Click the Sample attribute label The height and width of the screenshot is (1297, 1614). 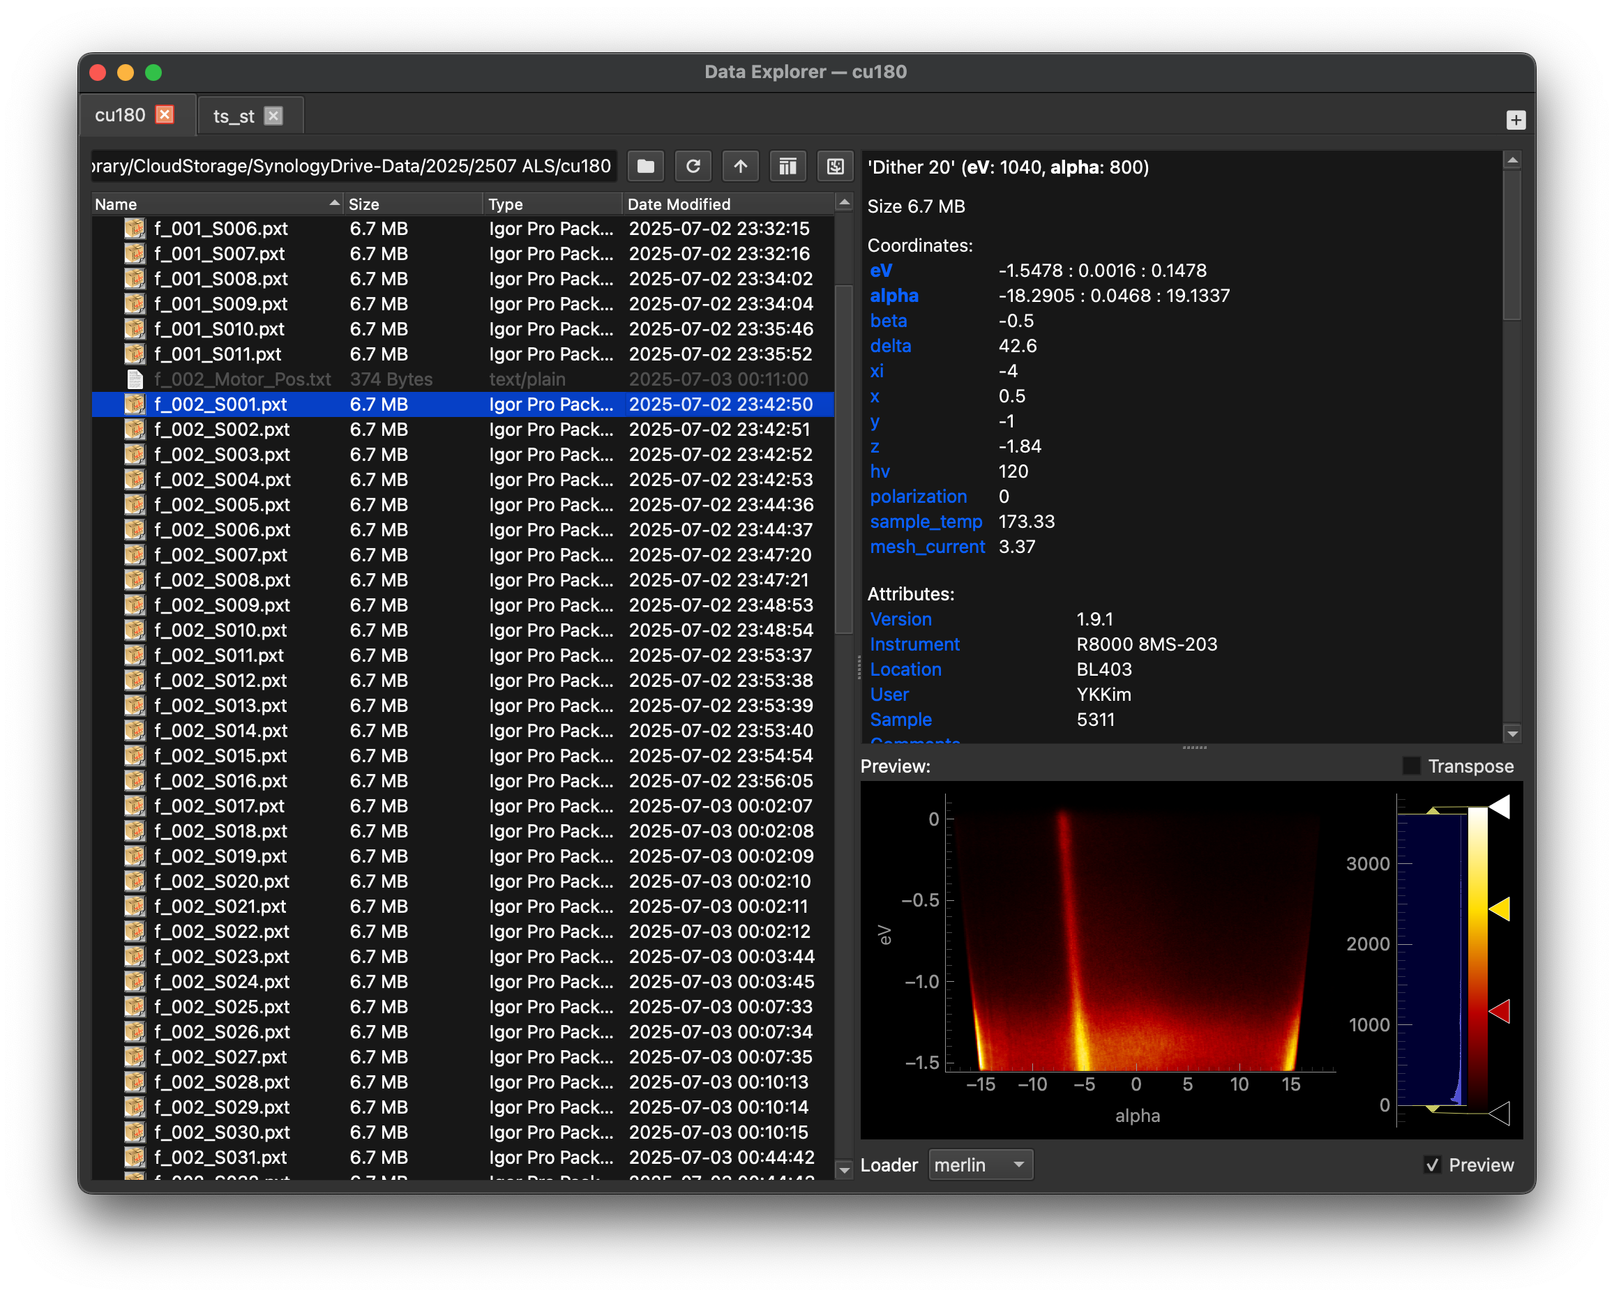click(x=900, y=719)
